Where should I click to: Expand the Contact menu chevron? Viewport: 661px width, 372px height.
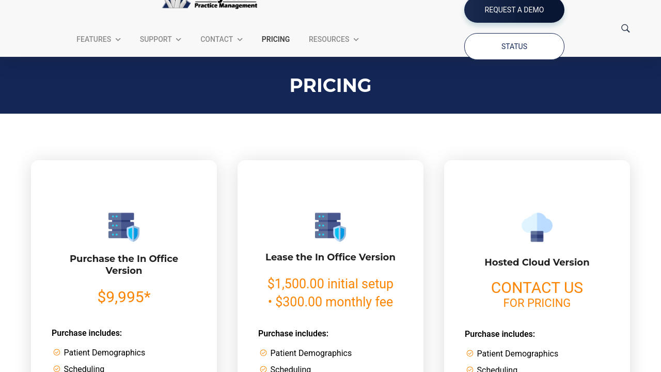click(240, 40)
